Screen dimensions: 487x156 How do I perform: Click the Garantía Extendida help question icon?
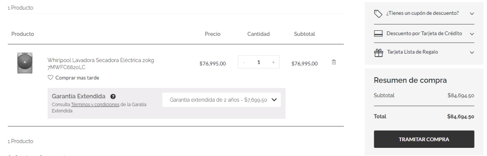tap(113, 96)
